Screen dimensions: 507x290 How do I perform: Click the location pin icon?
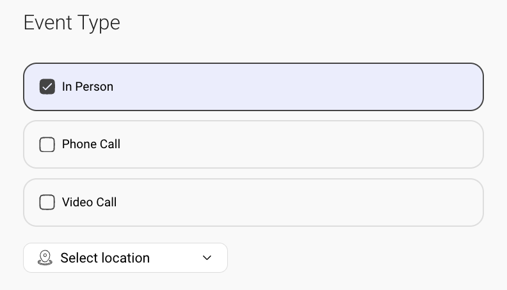coord(45,258)
